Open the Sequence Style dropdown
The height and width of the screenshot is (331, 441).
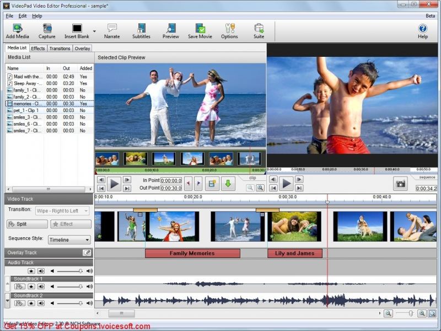click(x=69, y=240)
